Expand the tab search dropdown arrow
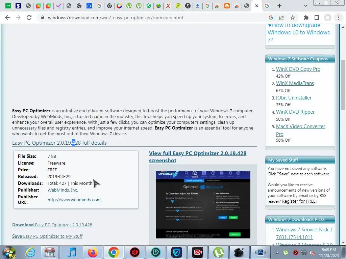346x259 pixels. pyautogui.click(x=305, y=6)
